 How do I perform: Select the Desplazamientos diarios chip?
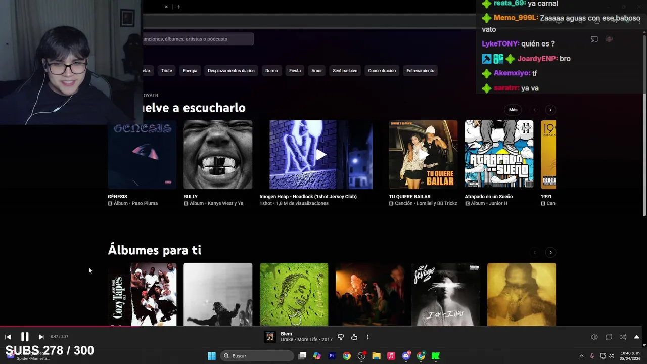coord(231,71)
